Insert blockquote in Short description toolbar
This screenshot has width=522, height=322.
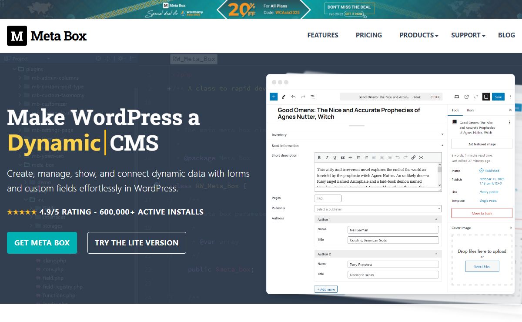343,158
